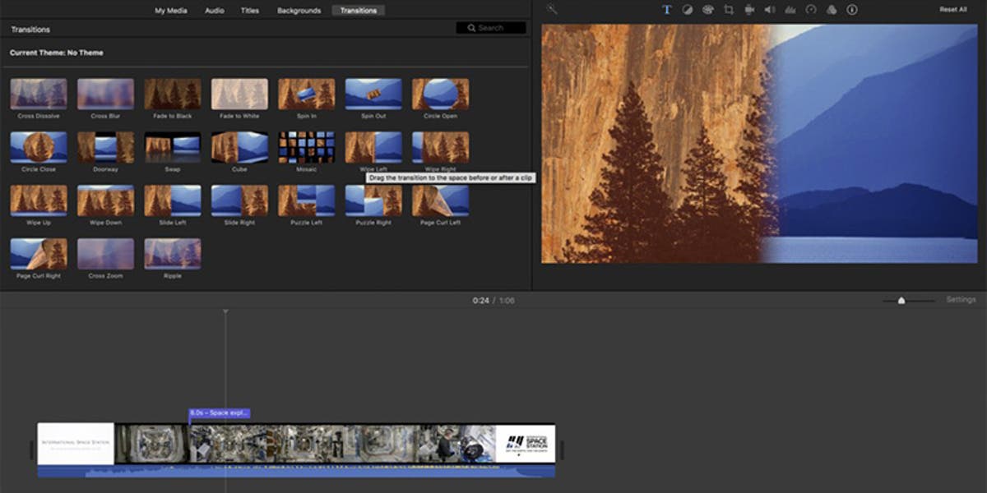Click the 'Current Theme: No Theme' label
This screenshot has width=987, height=493.
[x=57, y=53]
